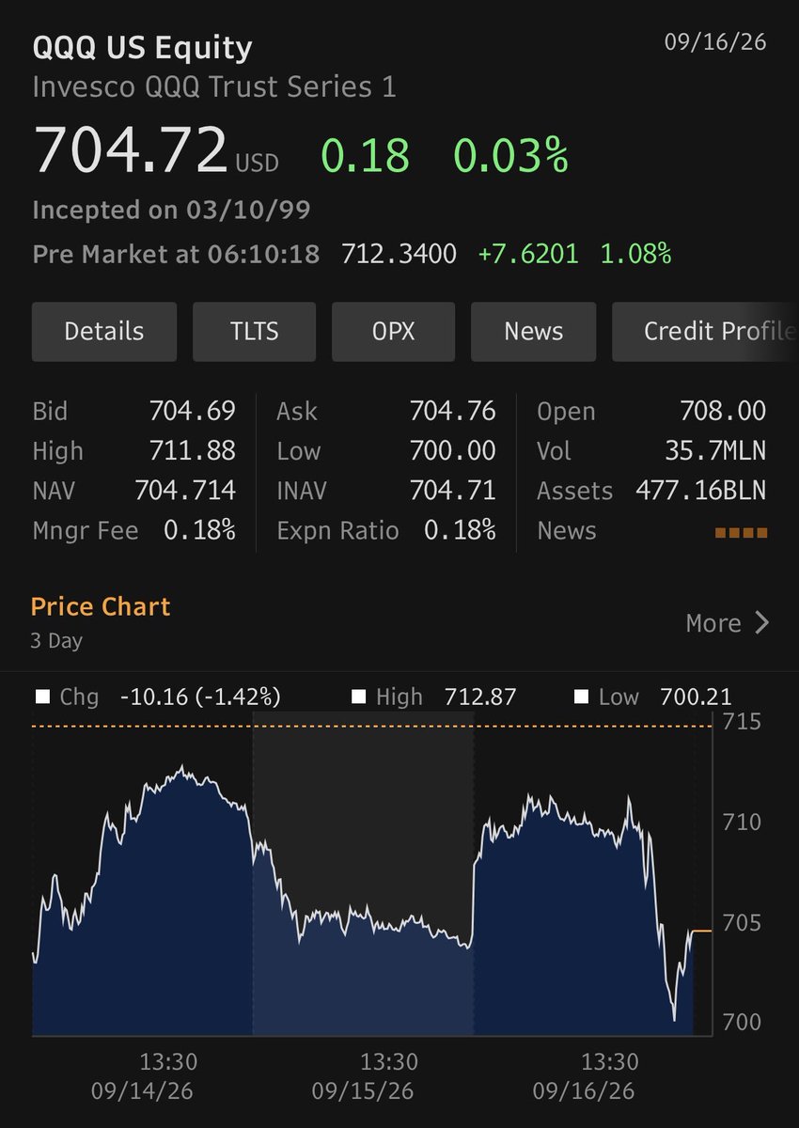Click the Low legend square

coord(580,697)
